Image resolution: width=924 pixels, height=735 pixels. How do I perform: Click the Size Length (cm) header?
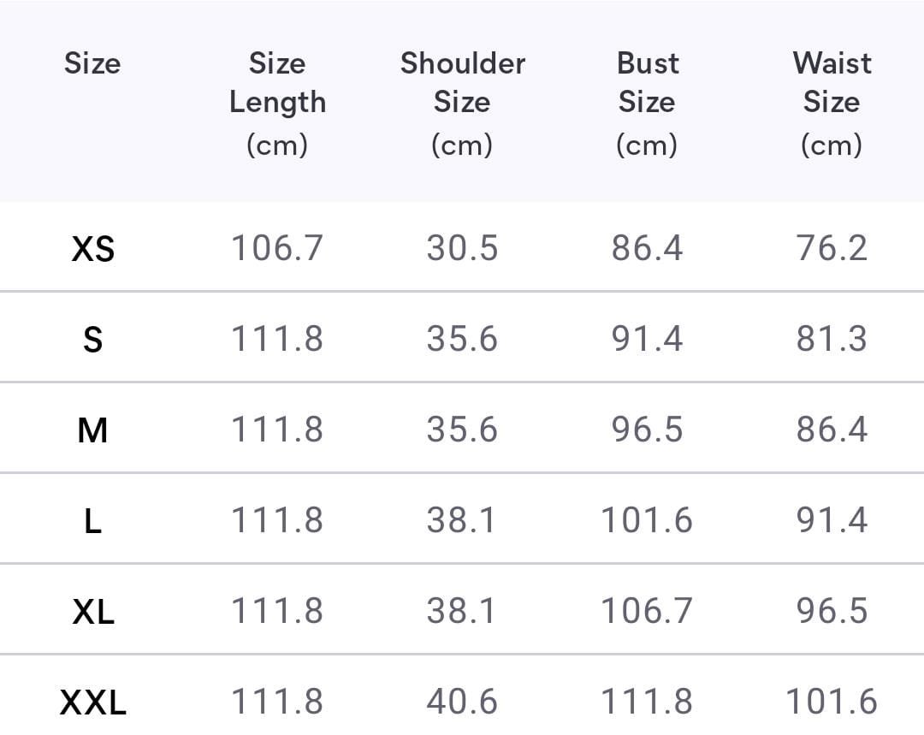277,103
